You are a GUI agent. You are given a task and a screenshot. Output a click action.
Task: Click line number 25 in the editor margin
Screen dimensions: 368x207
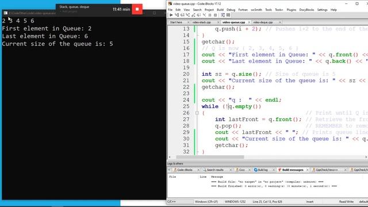point(186,106)
